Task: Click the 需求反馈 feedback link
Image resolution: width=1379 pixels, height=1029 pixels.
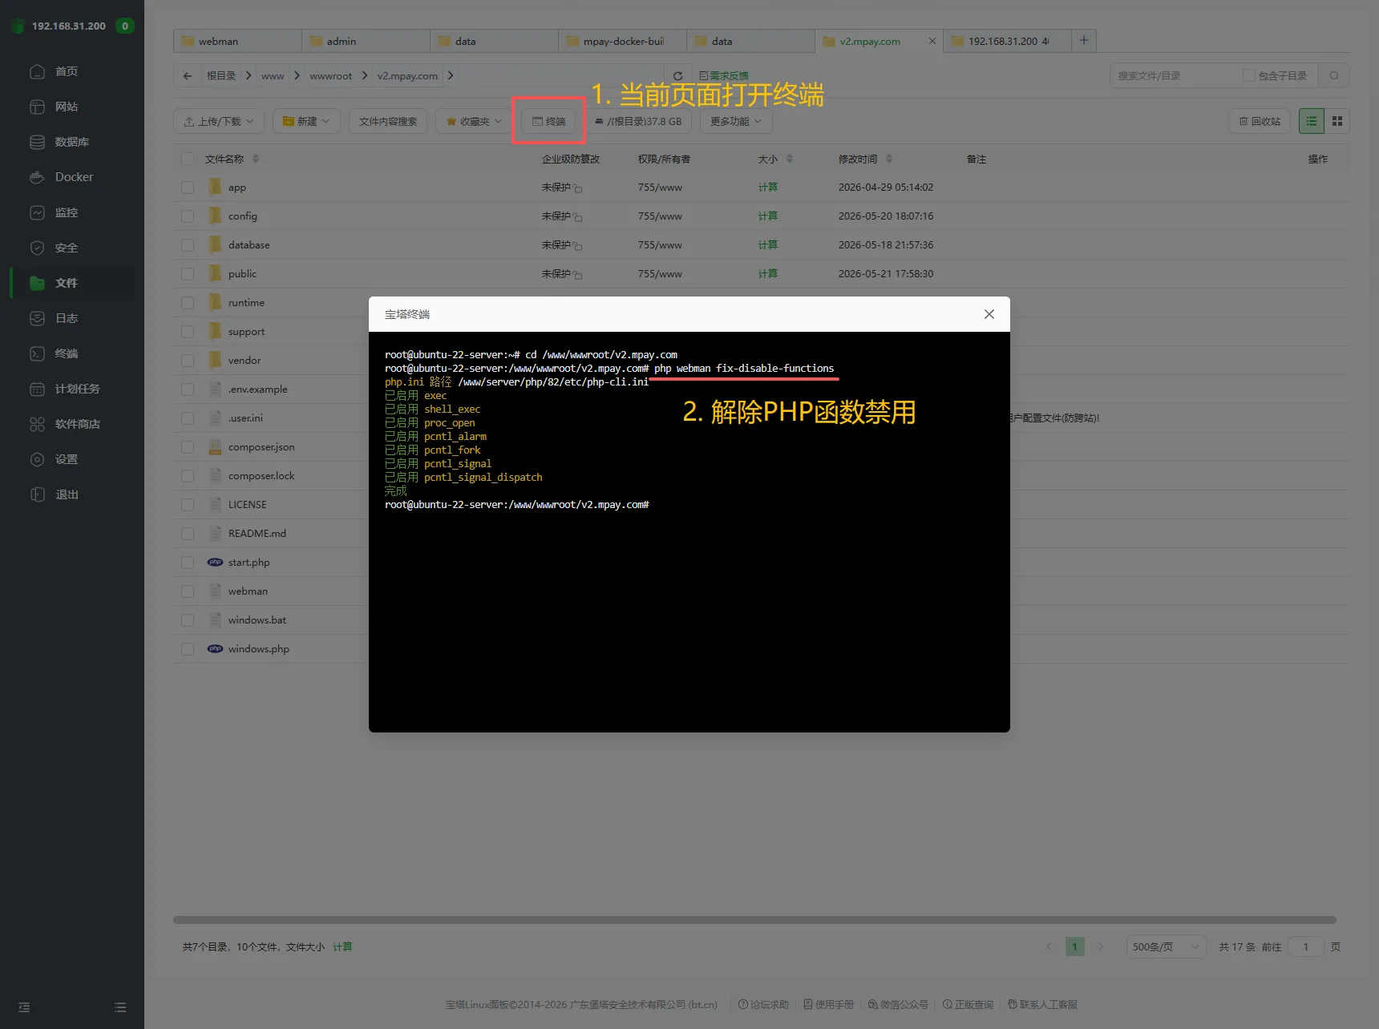Action: [724, 75]
